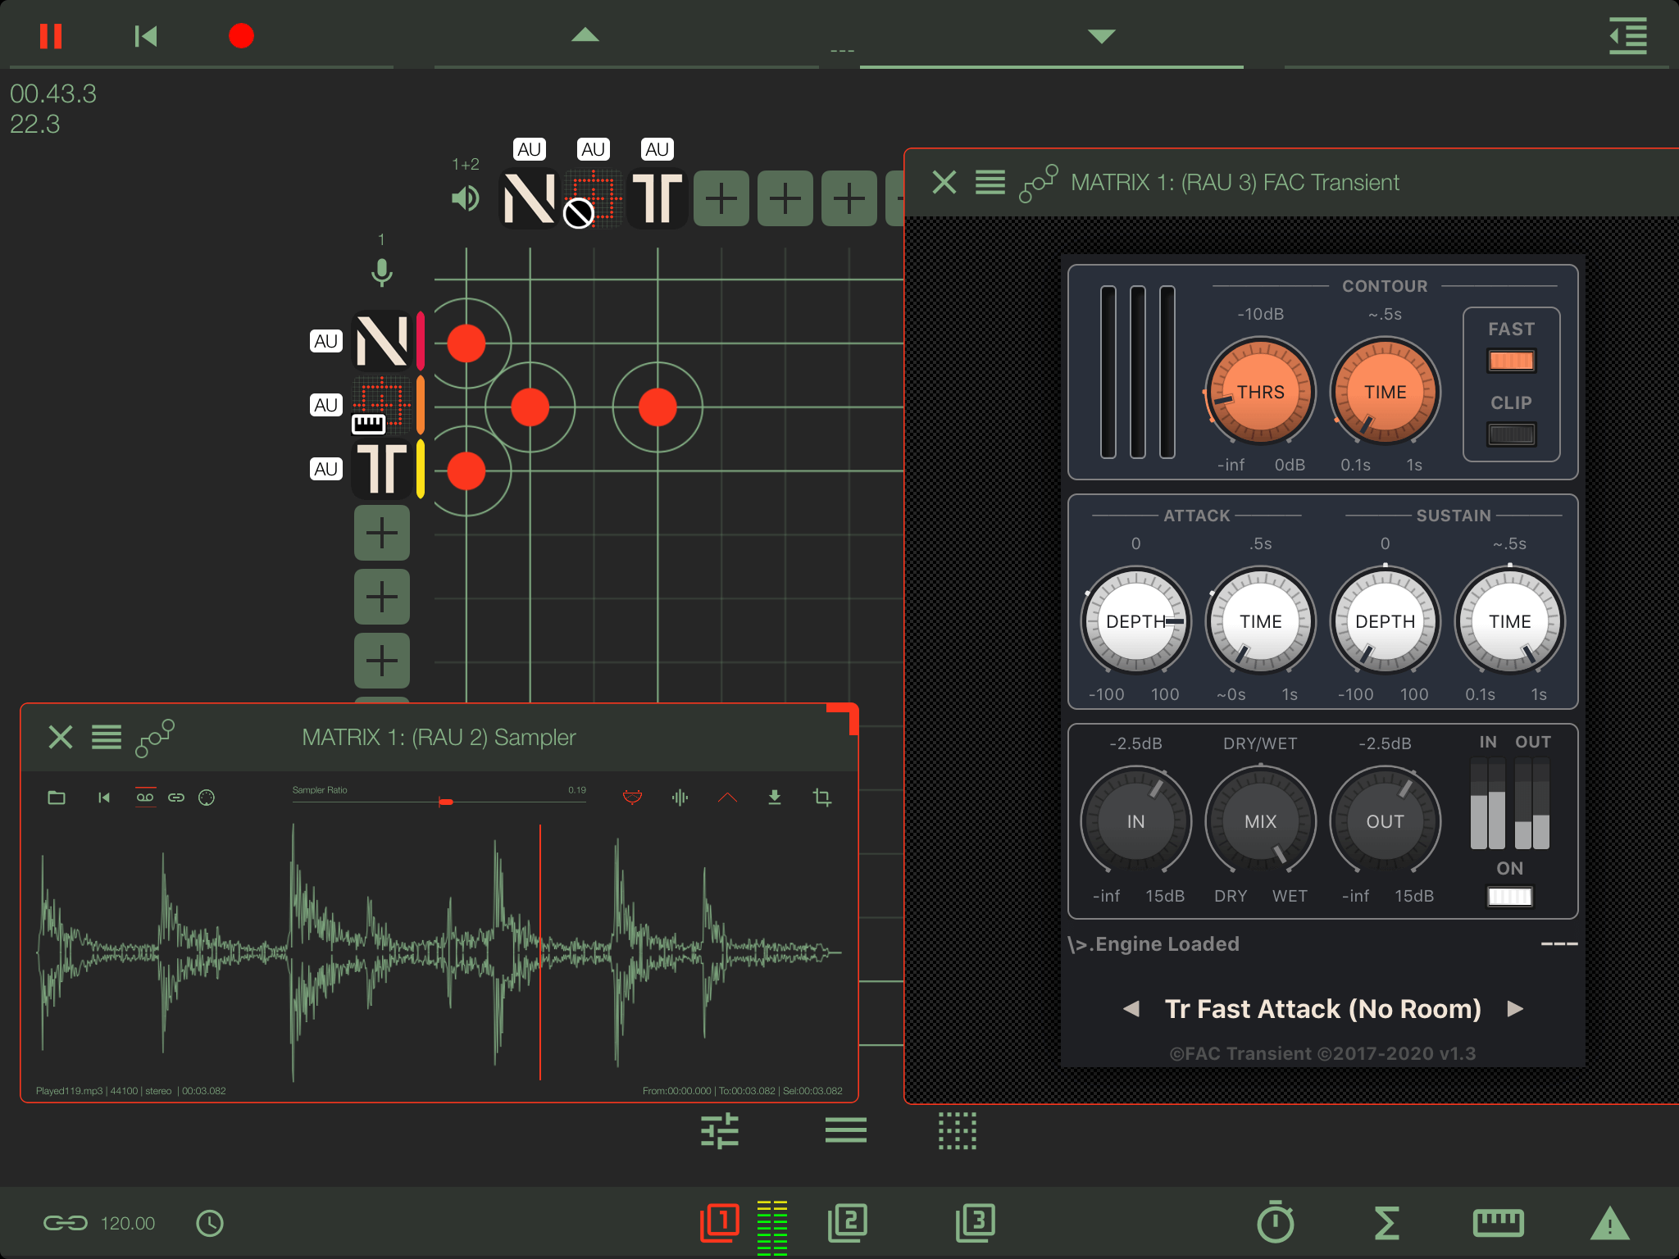This screenshot has height=1259, width=1679.
Task: Tap the MIDI settings icon in the Sampler toolbar
Action: tap(207, 796)
